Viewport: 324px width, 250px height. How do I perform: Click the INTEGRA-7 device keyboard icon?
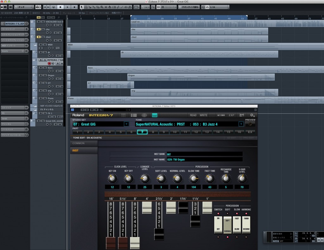(x=221, y=115)
